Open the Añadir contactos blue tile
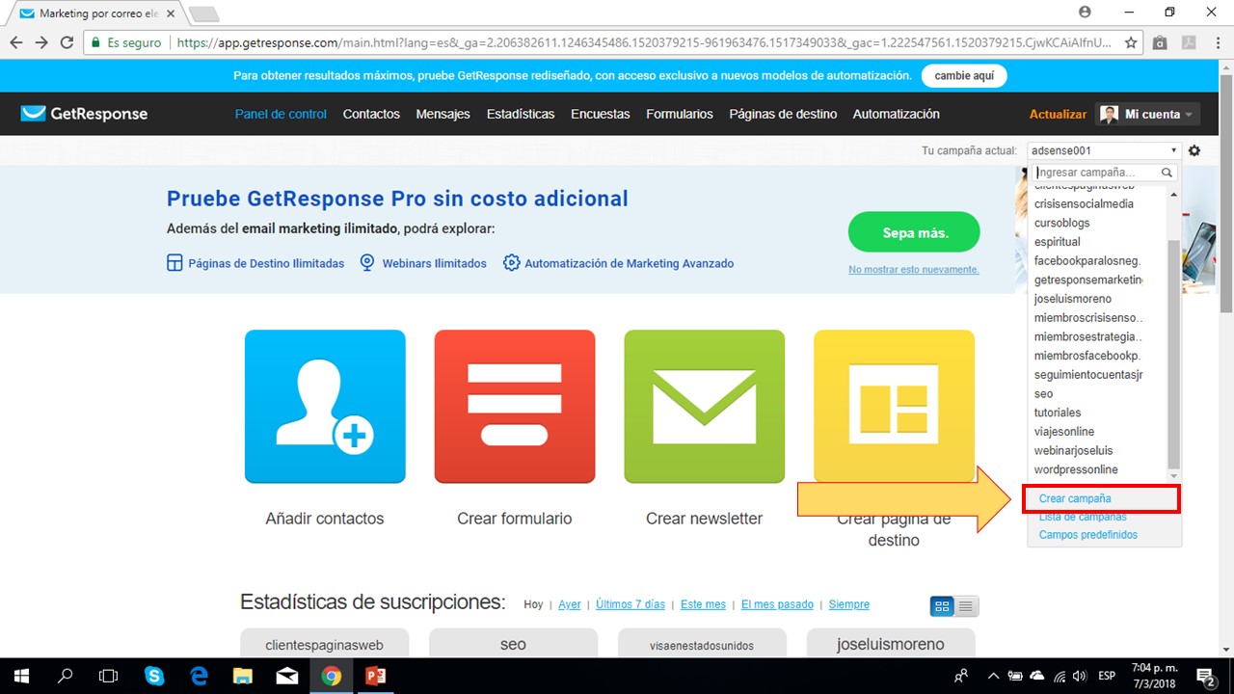The height and width of the screenshot is (694, 1234). pyautogui.click(x=325, y=406)
